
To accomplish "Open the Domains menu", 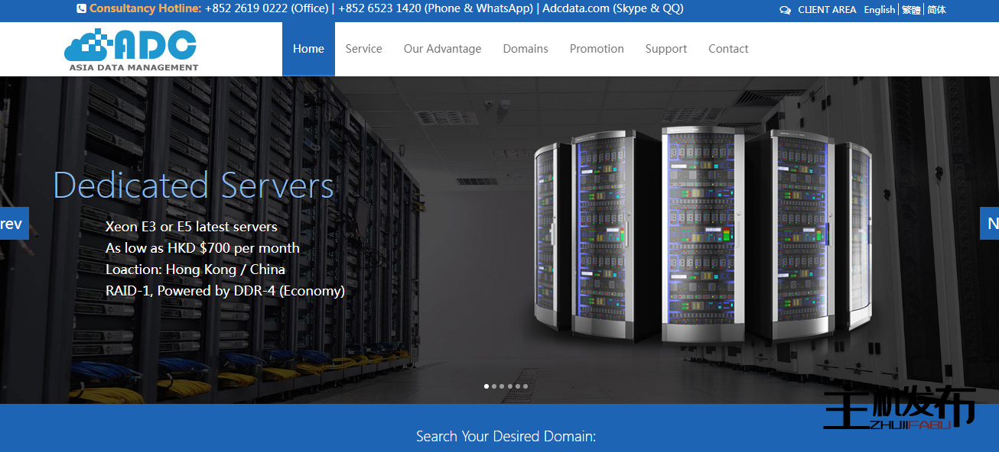I will (526, 49).
